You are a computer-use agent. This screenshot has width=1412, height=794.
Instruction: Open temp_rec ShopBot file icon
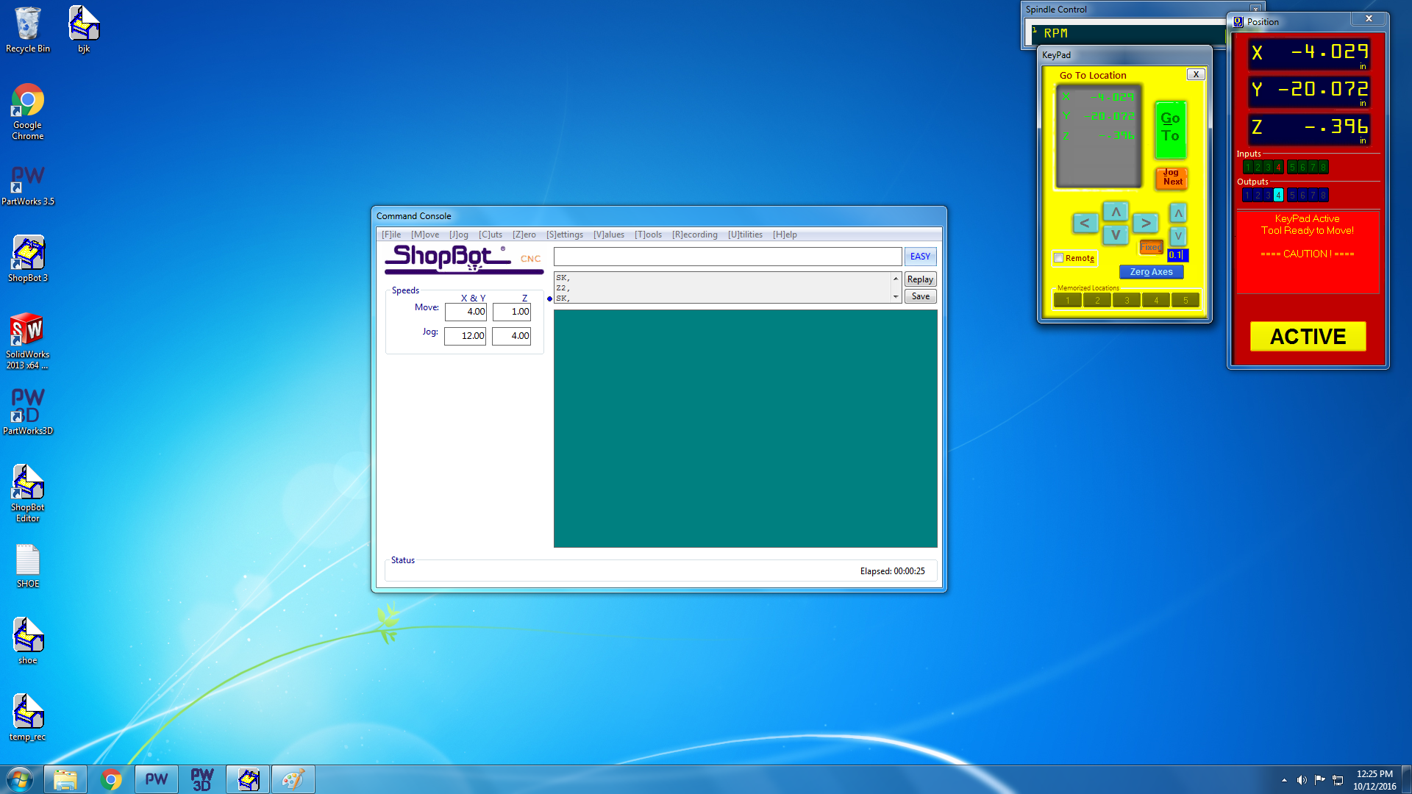click(27, 718)
